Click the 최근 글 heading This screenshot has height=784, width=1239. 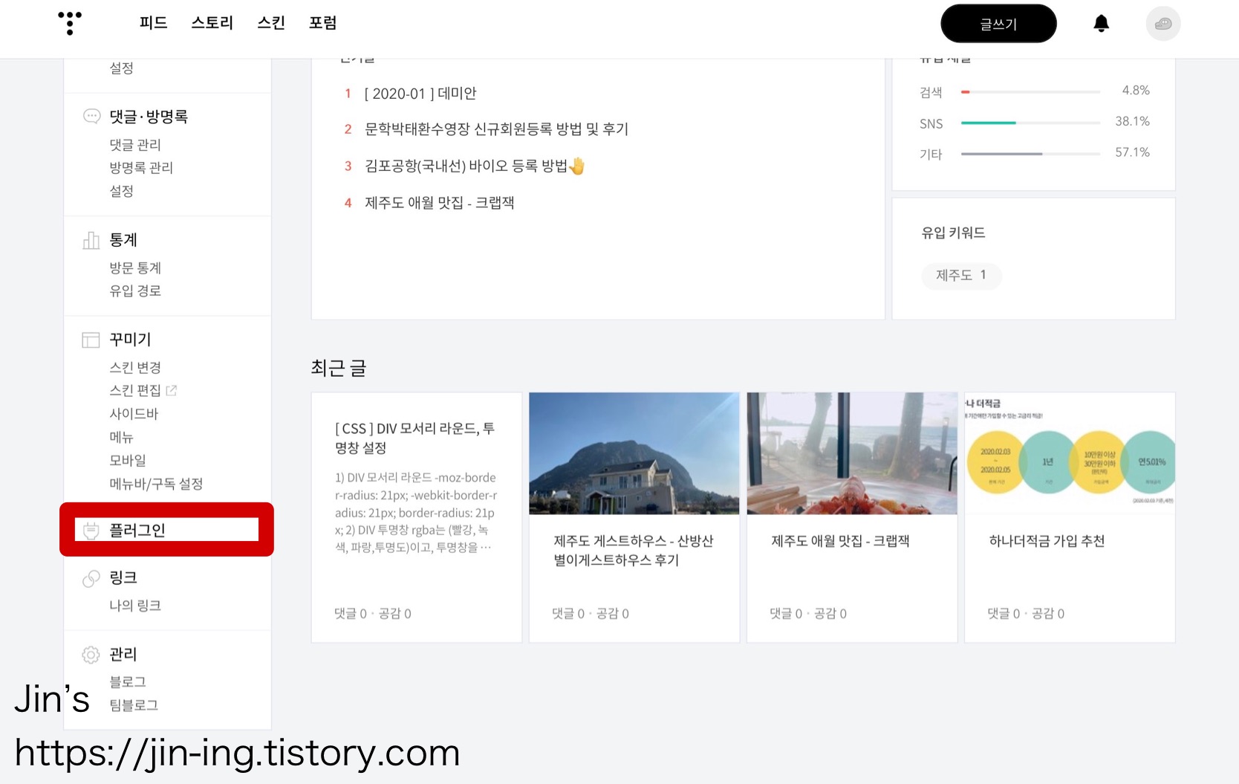[339, 368]
